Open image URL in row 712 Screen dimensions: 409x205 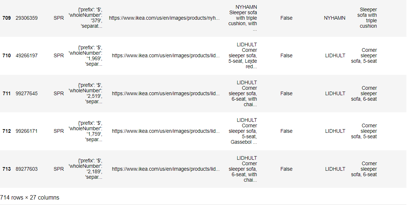(166, 131)
